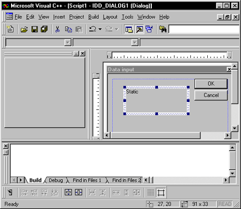The image size is (241, 209).
Task: Click the Paste clipboard icon
Action: tap(79, 29)
